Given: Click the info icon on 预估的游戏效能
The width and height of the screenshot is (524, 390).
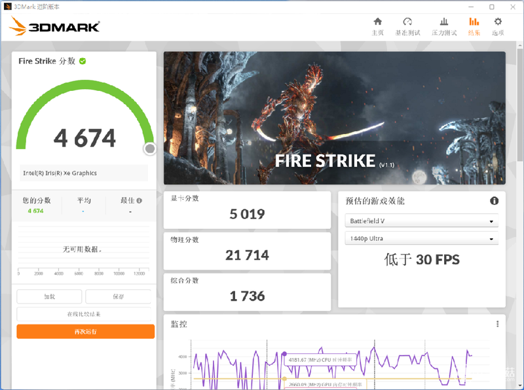Looking at the screenshot, I should point(495,201).
